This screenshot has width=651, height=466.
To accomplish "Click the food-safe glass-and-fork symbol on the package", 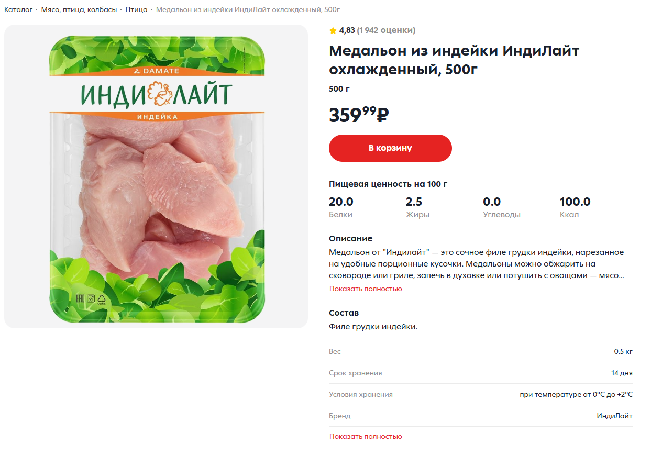I will tap(91, 299).
